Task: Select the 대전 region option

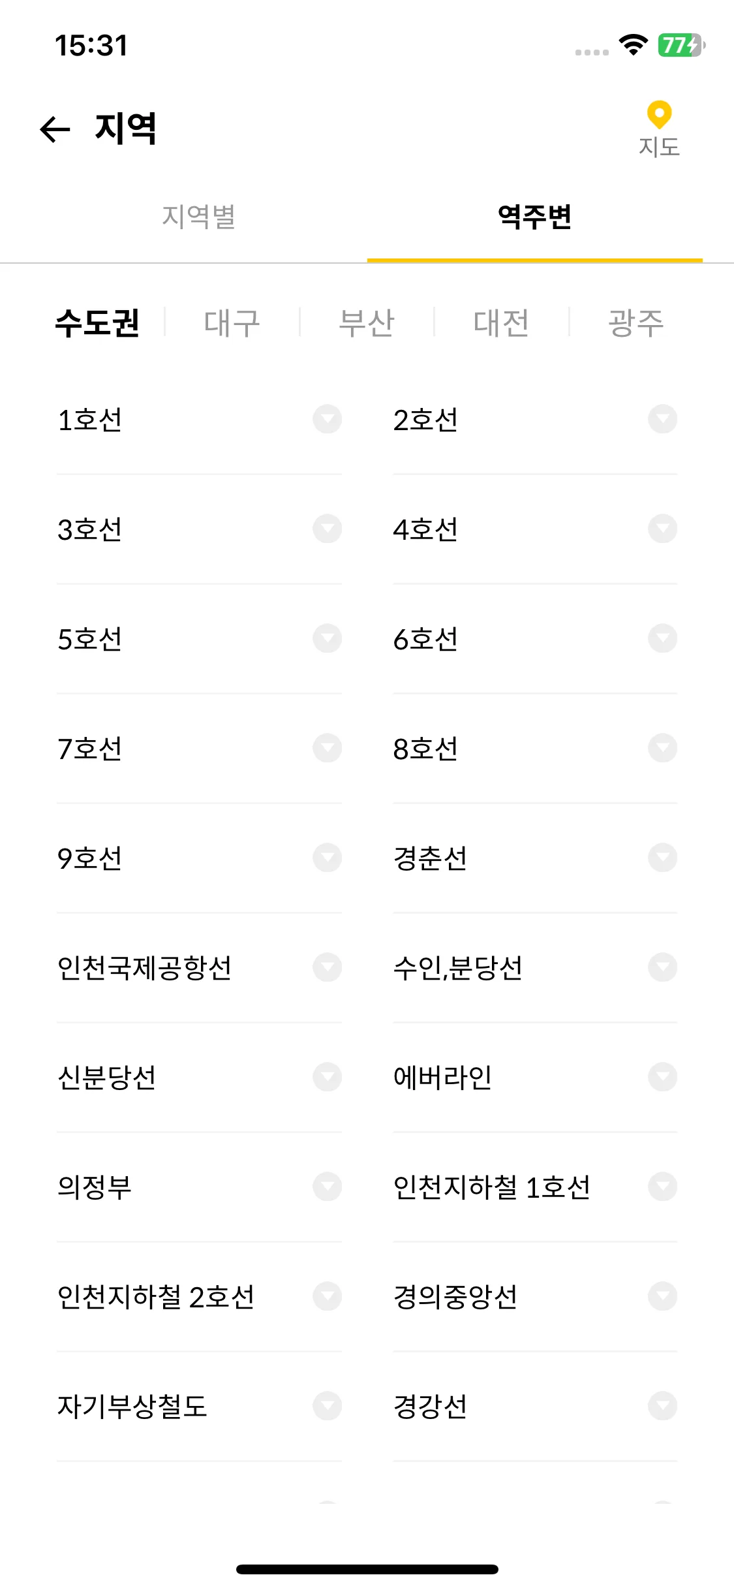Action: click(x=501, y=322)
